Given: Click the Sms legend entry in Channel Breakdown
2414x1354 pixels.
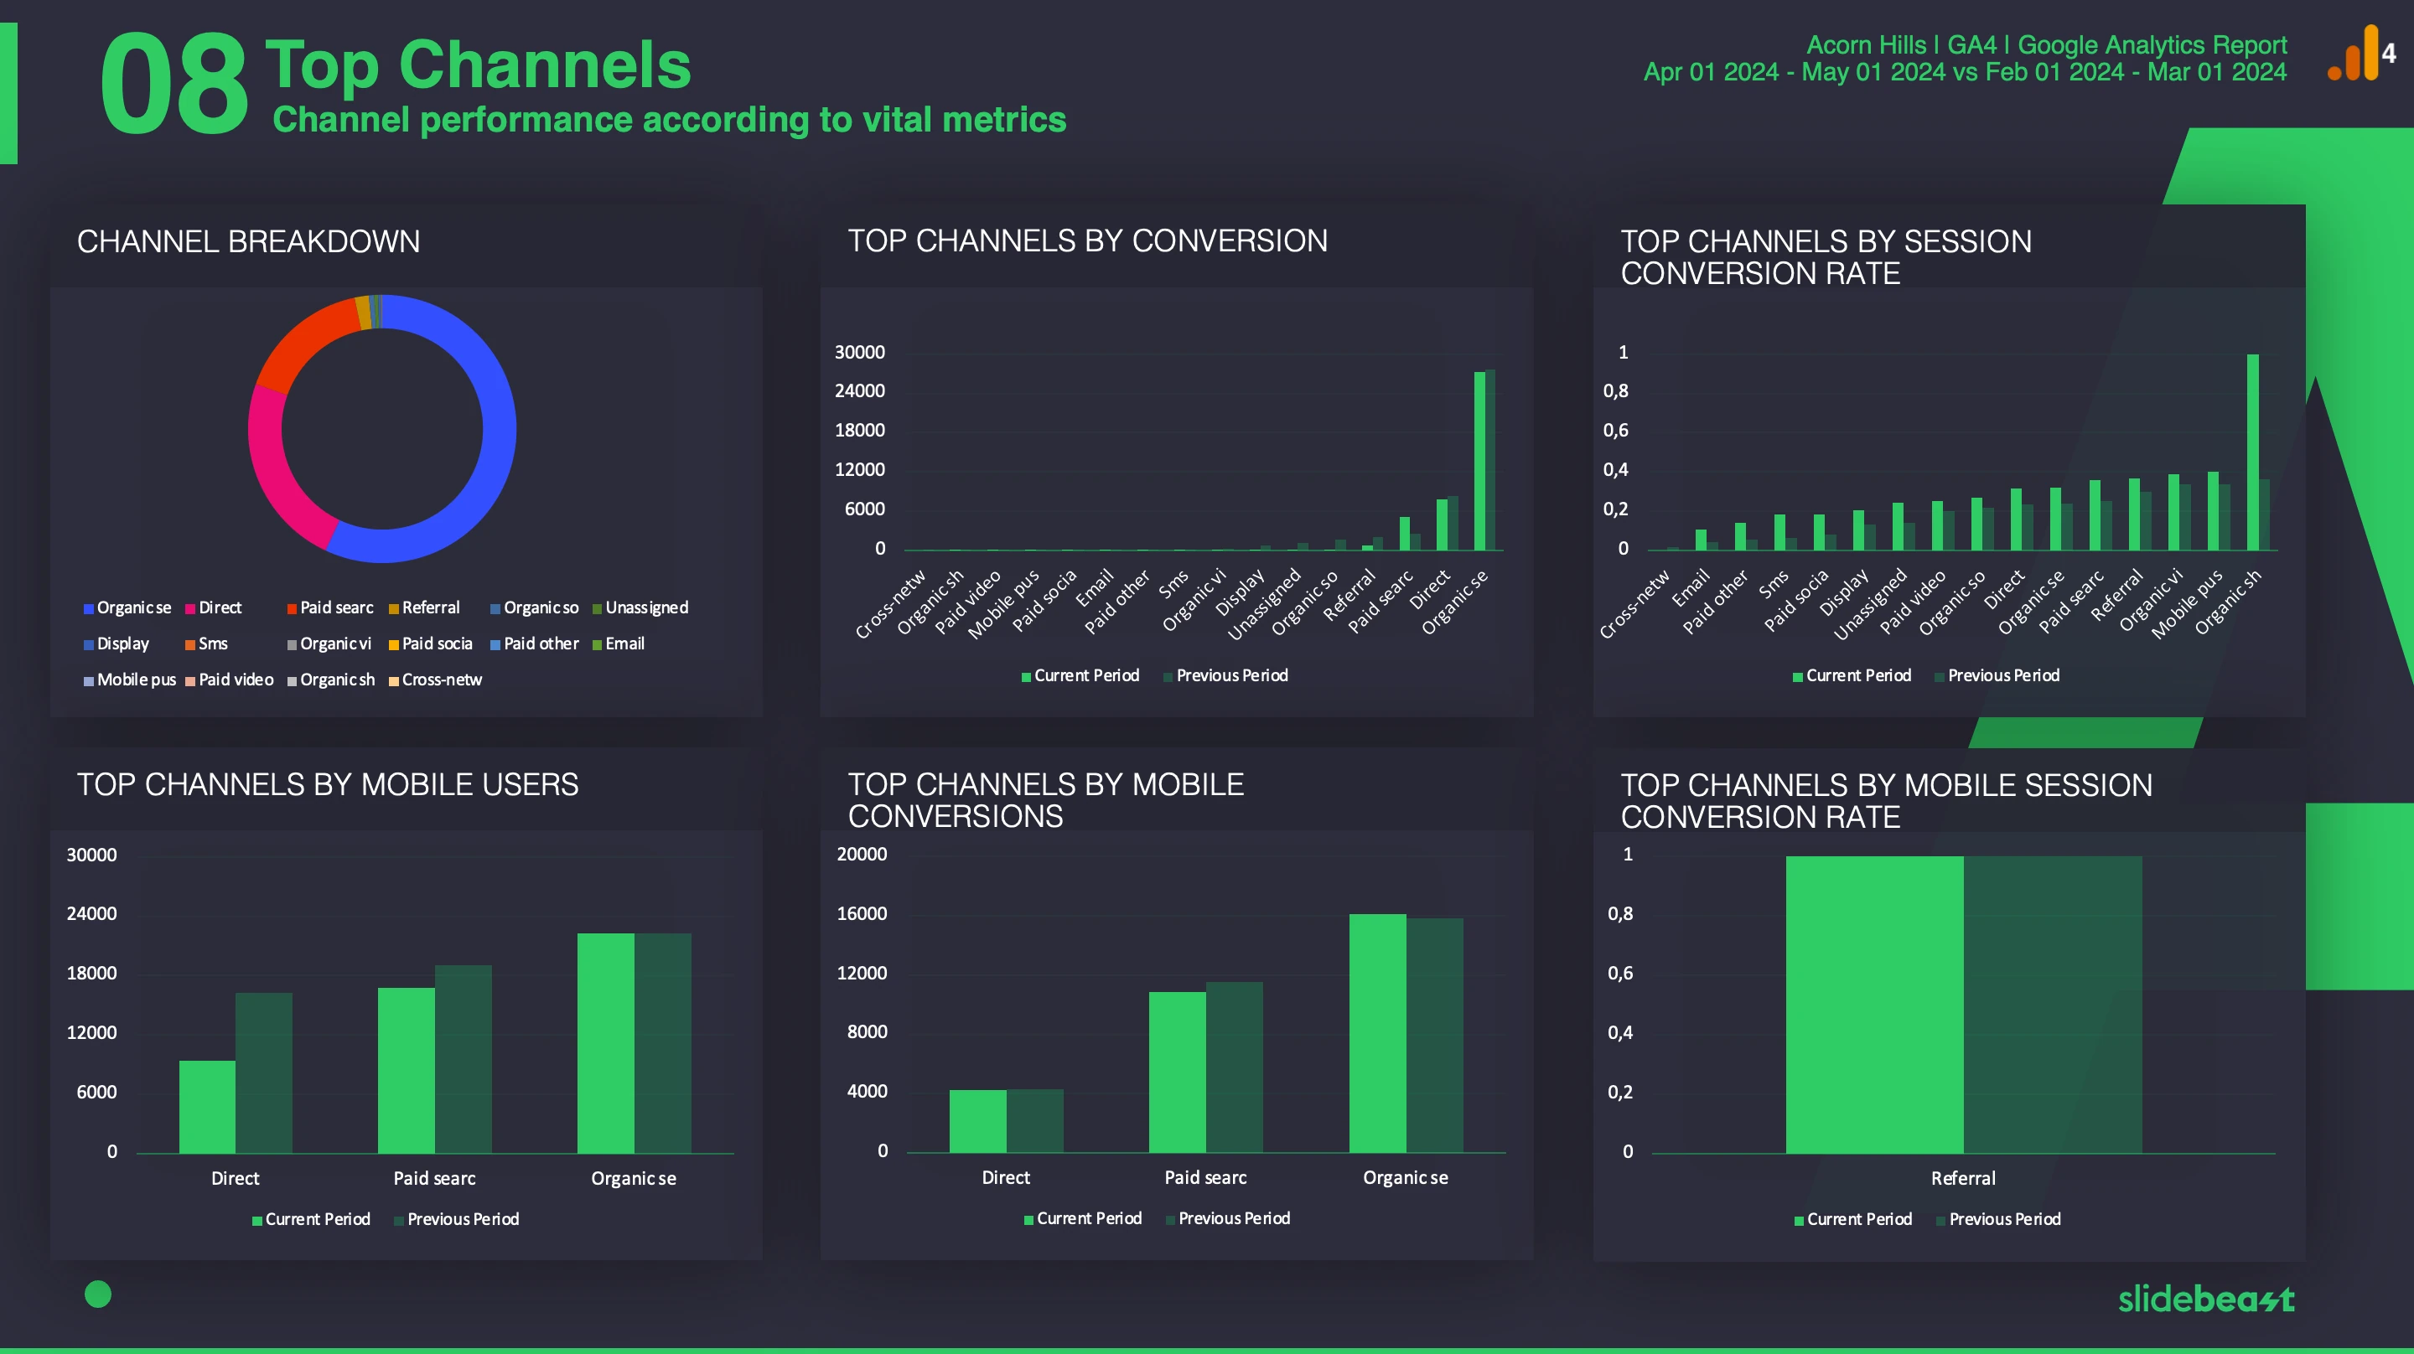Looking at the screenshot, I should point(206,643).
